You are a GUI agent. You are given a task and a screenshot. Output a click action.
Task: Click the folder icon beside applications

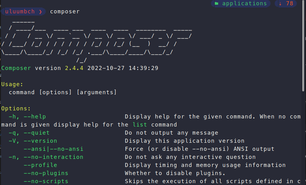tap(216, 3)
